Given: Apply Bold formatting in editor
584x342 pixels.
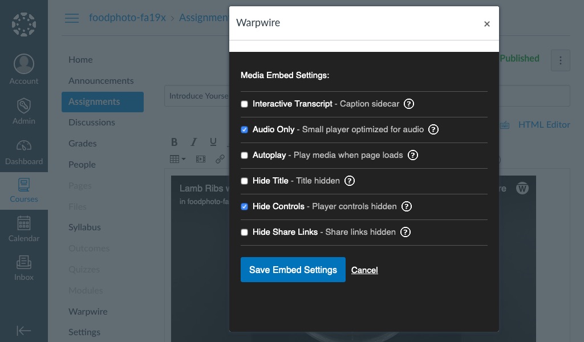Looking at the screenshot, I should point(174,142).
